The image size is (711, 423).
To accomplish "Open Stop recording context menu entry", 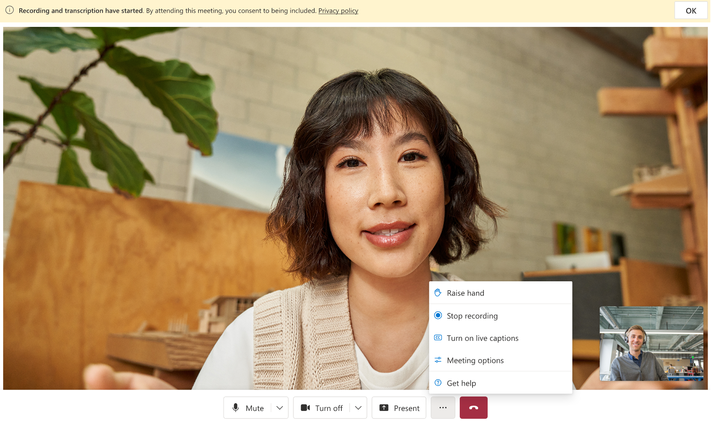I will click(x=472, y=315).
